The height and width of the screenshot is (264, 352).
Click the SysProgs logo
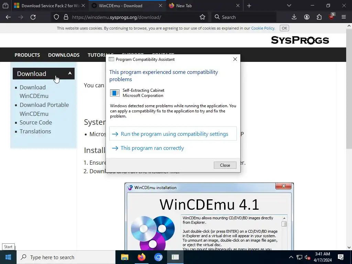300,40
